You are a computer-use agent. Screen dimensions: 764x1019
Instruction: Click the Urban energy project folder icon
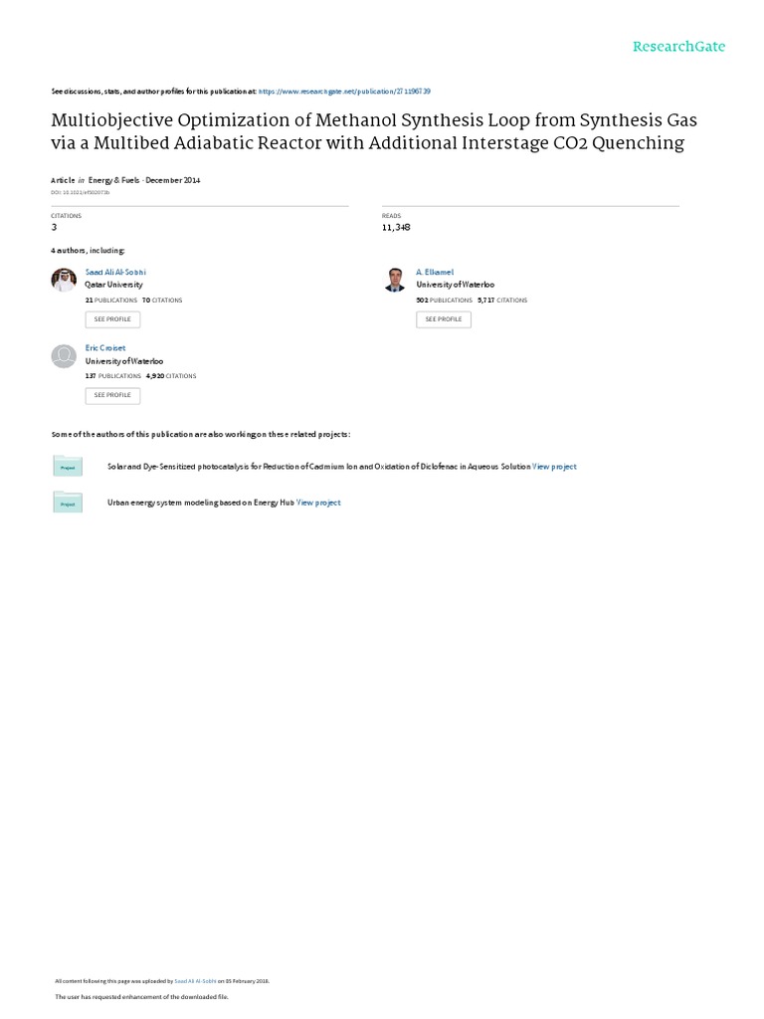pyautogui.click(x=68, y=503)
